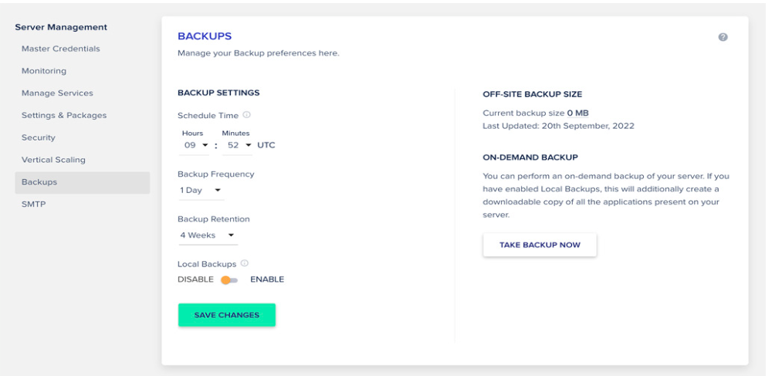772x376 pixels.
Task: Go to the Monitoring section
Action: click(x=44, y=71)
